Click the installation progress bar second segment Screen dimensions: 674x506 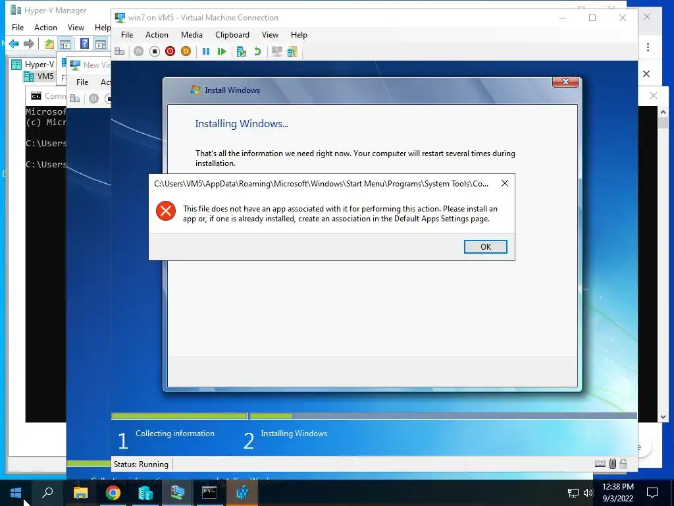443,416
